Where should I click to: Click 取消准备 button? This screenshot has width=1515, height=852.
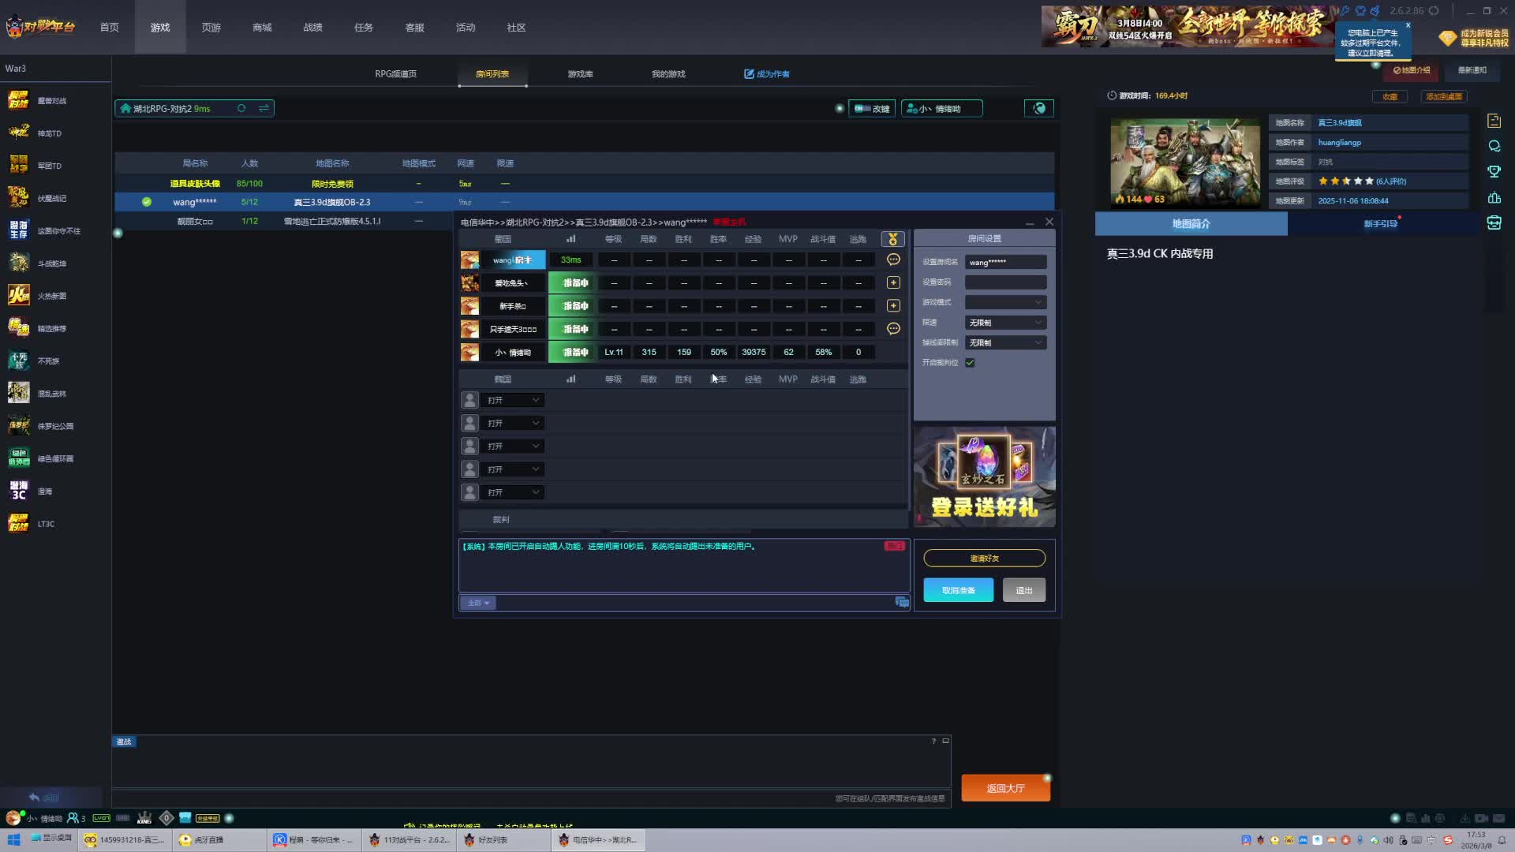(958, 590)
